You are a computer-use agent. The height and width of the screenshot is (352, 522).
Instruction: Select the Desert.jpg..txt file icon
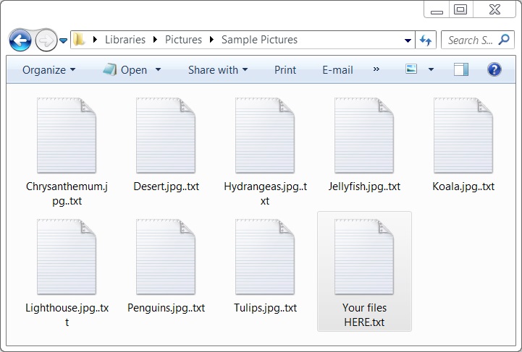tap(166, 135)
